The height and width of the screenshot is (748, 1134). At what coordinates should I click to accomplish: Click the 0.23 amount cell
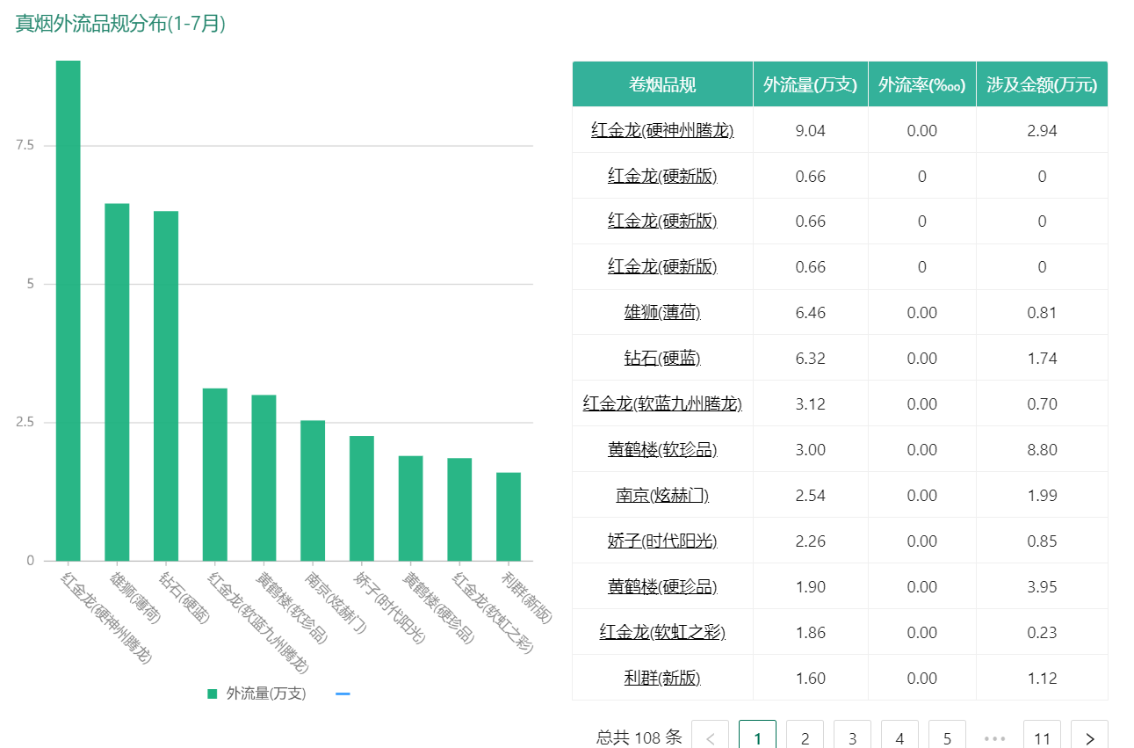point(1042,632)
